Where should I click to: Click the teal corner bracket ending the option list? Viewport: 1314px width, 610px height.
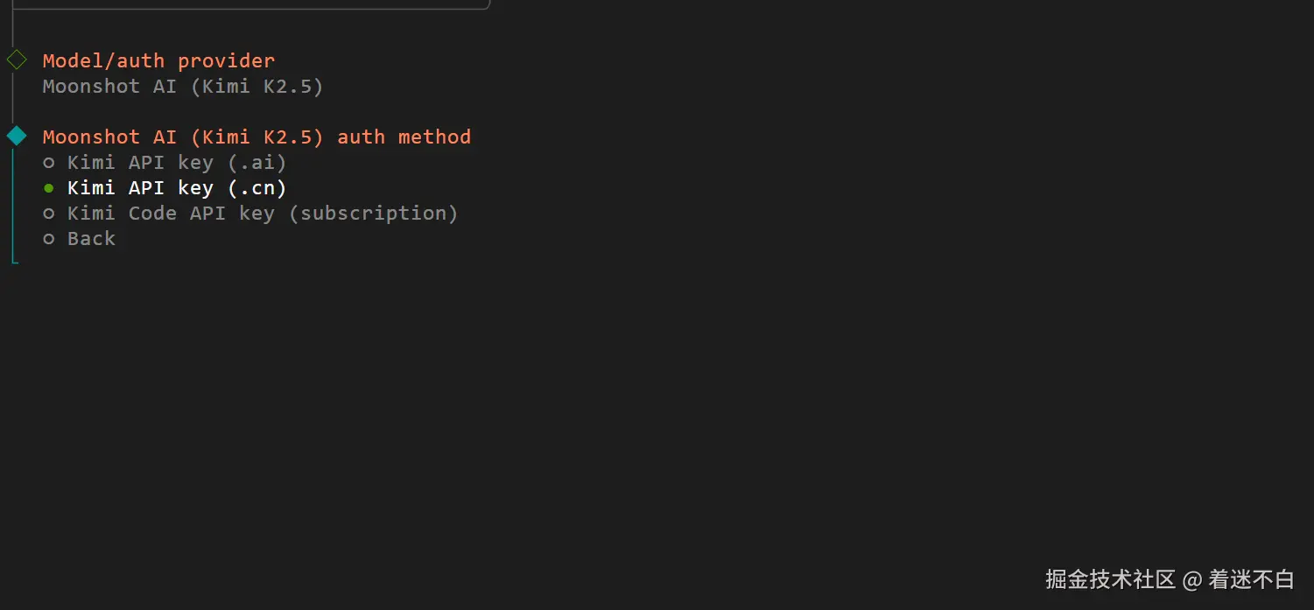point(15,260)
